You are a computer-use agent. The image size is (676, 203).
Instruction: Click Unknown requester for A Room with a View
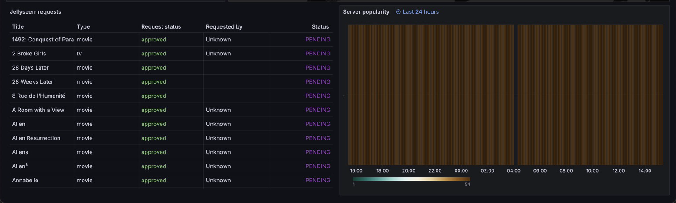(x=218, y=110)
